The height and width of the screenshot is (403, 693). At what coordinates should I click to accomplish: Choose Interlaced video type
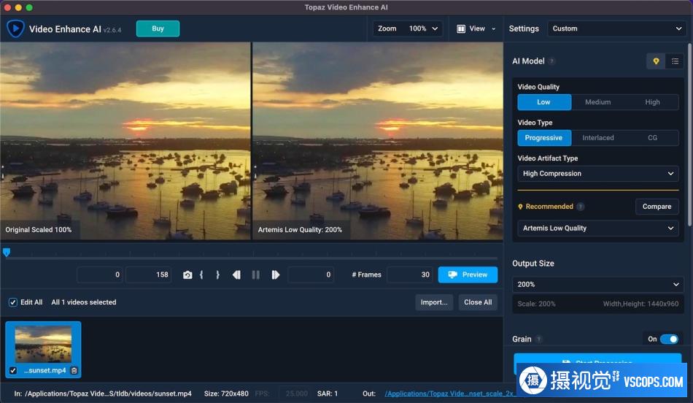[x=598, y=138]
